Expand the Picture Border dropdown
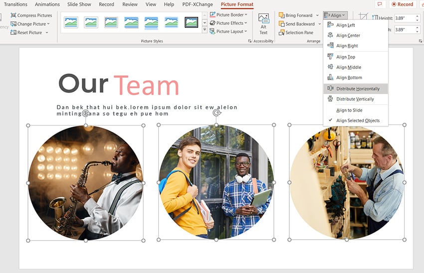Image resolution: width=424 pixels, height=273 pixels. [229, 15]
